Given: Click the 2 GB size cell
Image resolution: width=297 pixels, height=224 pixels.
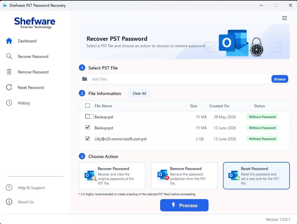Looking at the screenshot, I should pos(200,139).
